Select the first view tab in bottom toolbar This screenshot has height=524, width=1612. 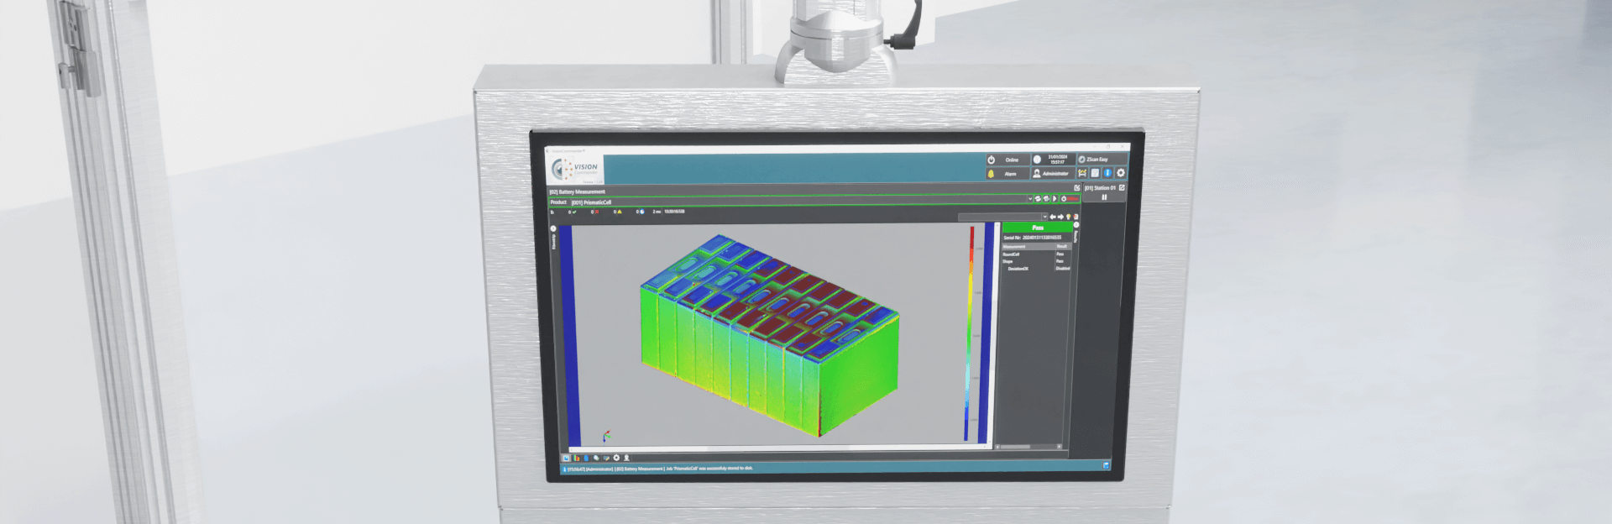(x=566, y=458)
